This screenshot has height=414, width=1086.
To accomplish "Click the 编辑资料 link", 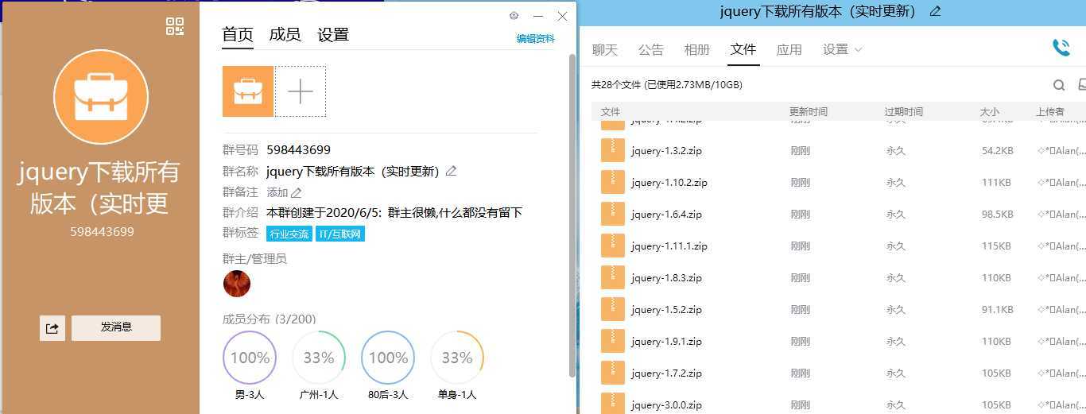I will [x=536, y=38].
